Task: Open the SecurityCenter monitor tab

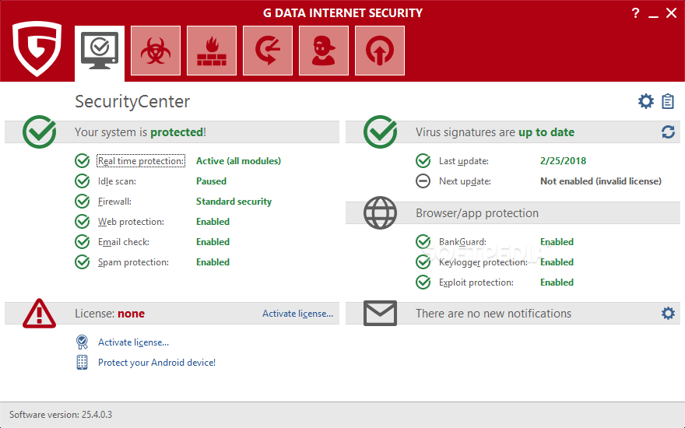Action: pos(100,53)
